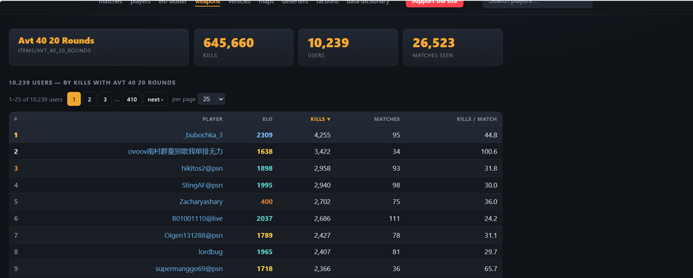Viewport: 693px width, 278px height.
Task: Open Zacharyashary player profile
Action: click(201, 202)
